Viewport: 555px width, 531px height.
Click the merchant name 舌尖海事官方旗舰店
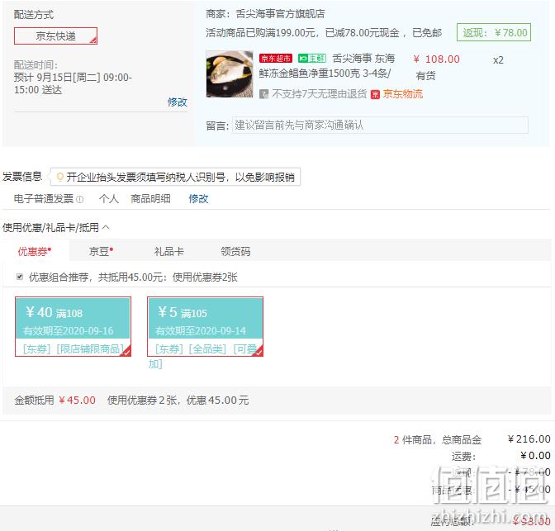tap(280, 14)
